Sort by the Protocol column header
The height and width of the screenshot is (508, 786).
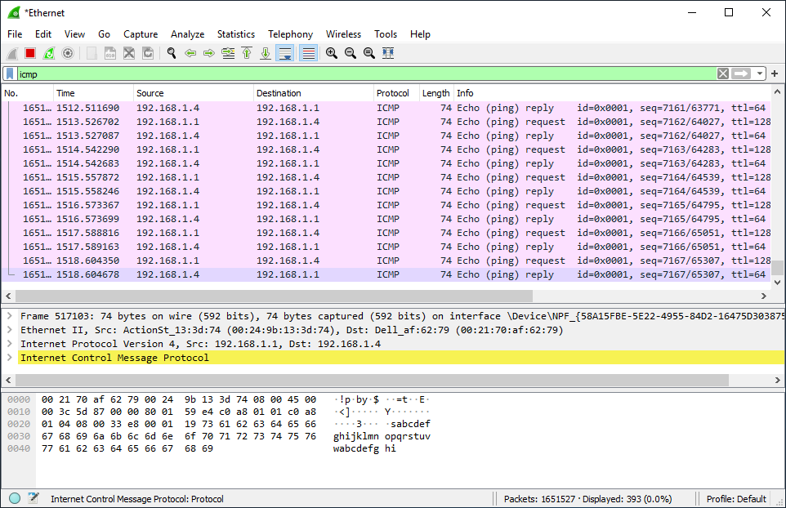[396, 93]
